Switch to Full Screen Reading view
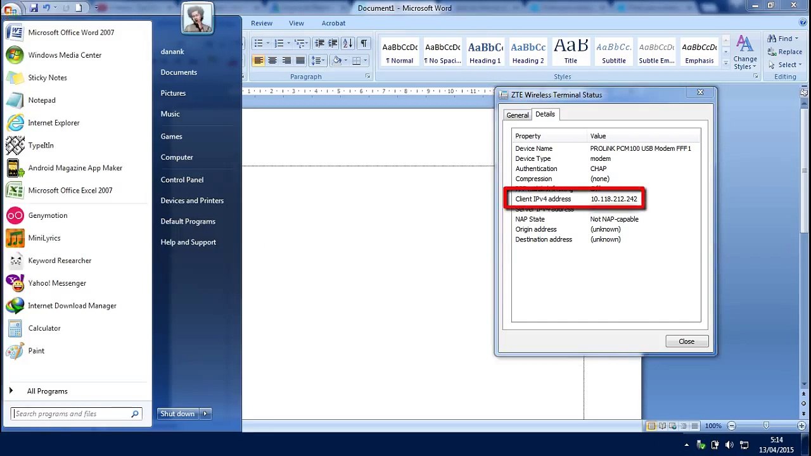 point(662,426)
